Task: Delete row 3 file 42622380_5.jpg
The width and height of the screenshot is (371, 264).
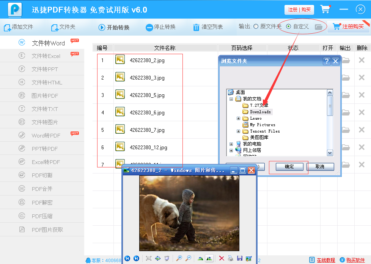Action: pyautogui.click(x=362, y=95)
